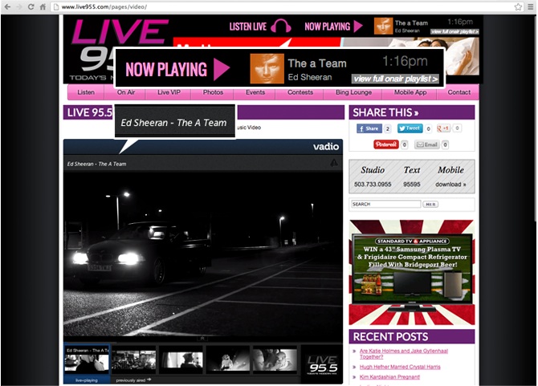The image size is (538, 386).
Task: Click the Live 95.5 logo in player strip
Action: pyautogui.click(x=322, y=365)
